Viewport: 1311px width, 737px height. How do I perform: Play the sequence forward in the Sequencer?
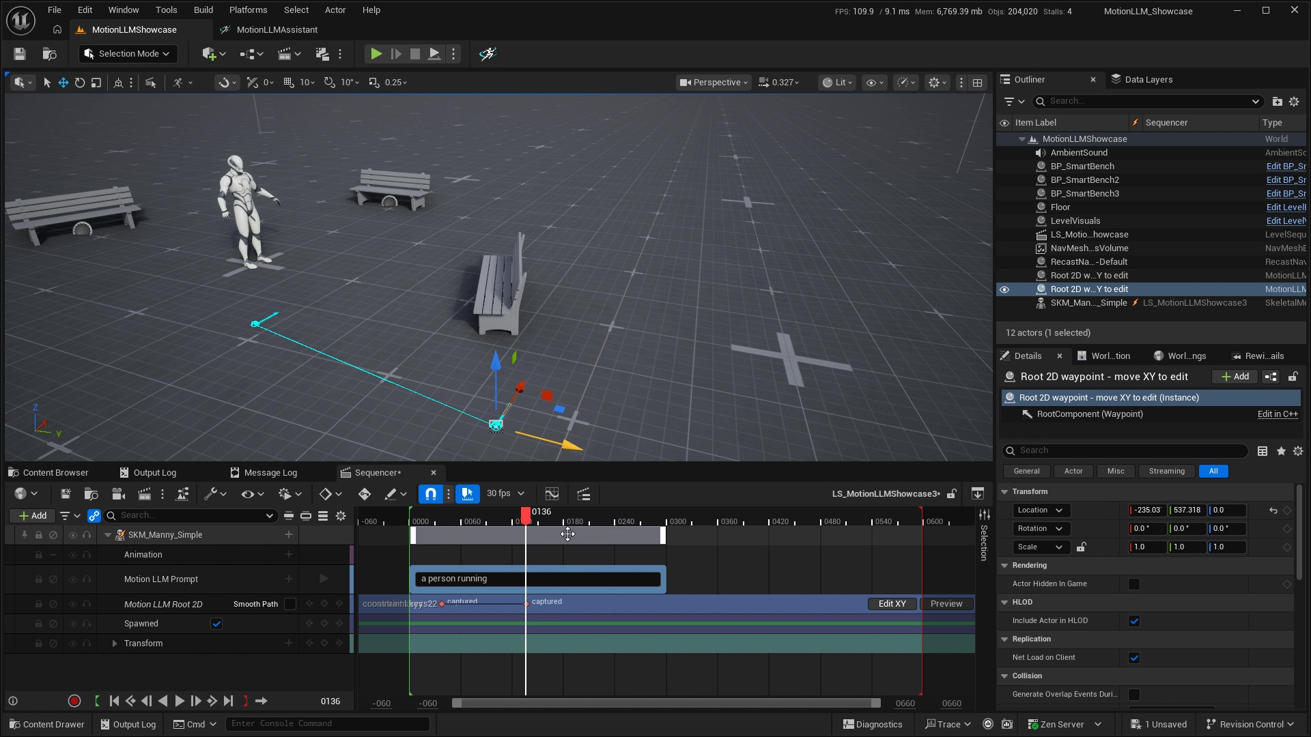tap(180, 701)
